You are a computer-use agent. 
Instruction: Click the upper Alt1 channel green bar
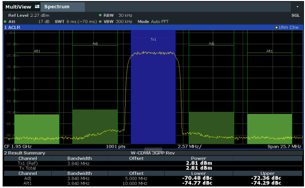click(269, 129)
